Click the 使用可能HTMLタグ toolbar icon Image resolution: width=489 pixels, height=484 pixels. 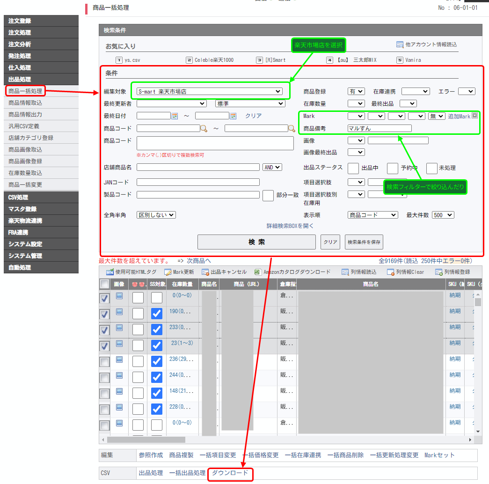(x=110, y=272)
